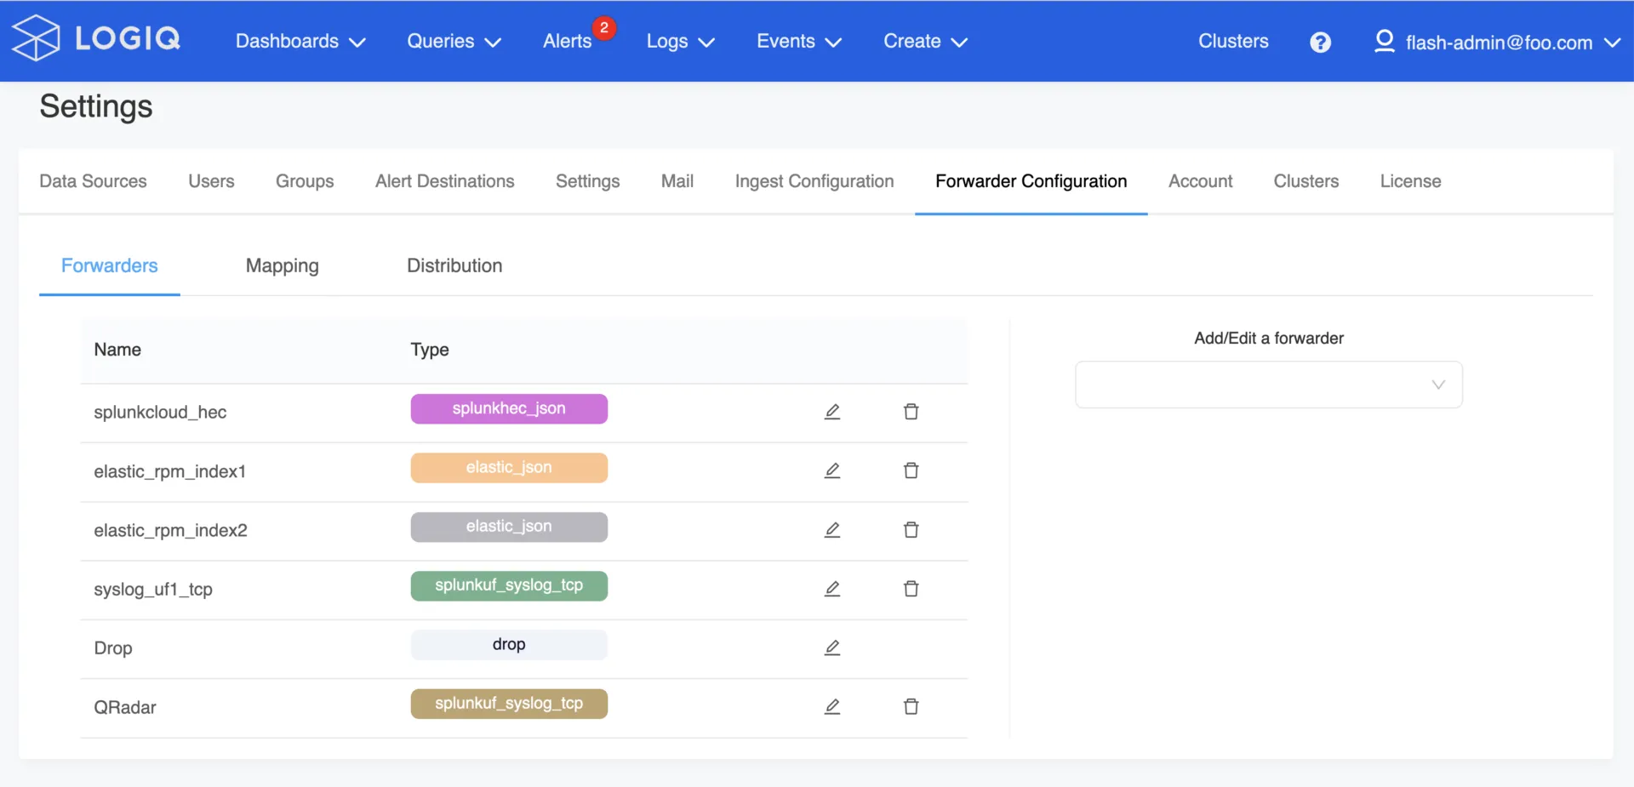Edit the syslog_uf1_tcp forwarder
Image resolution: width=1634 pixels, height=787 pixels.
[x=832, y=589]
